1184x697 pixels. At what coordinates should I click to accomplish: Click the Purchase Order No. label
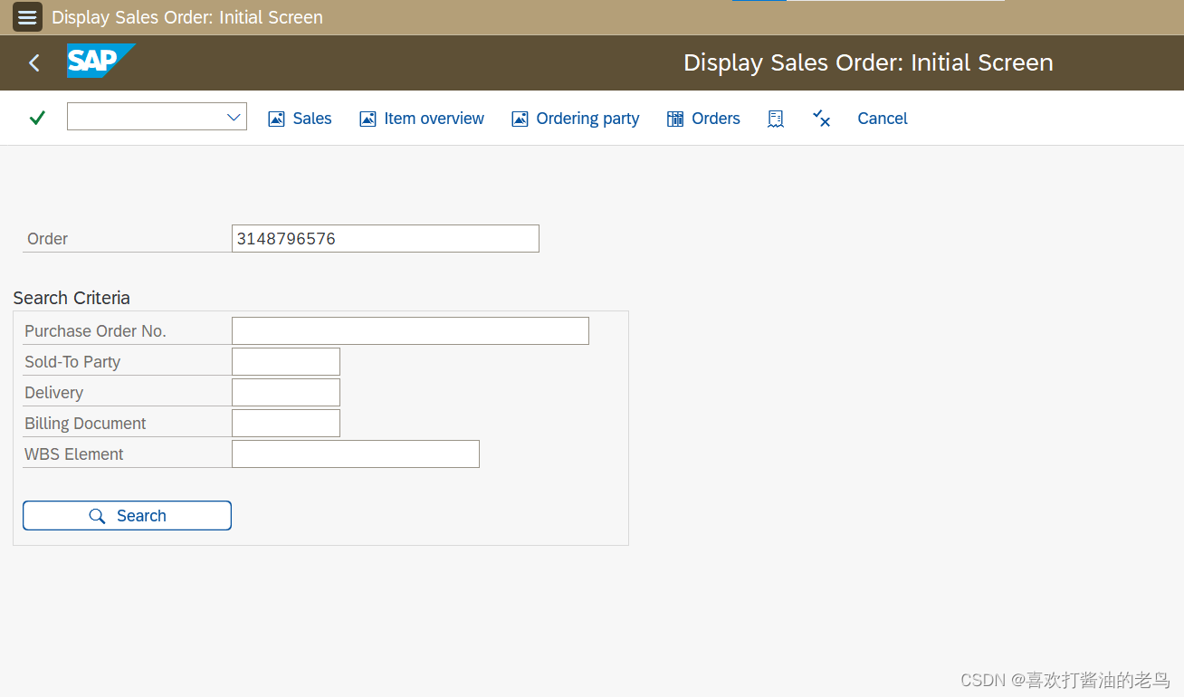(95, 331)
